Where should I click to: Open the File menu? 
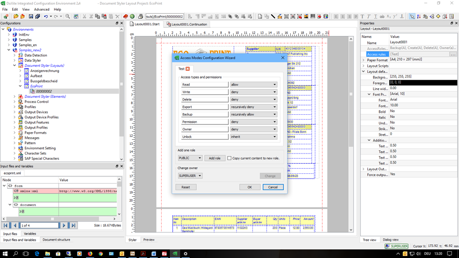coord(5,9)
